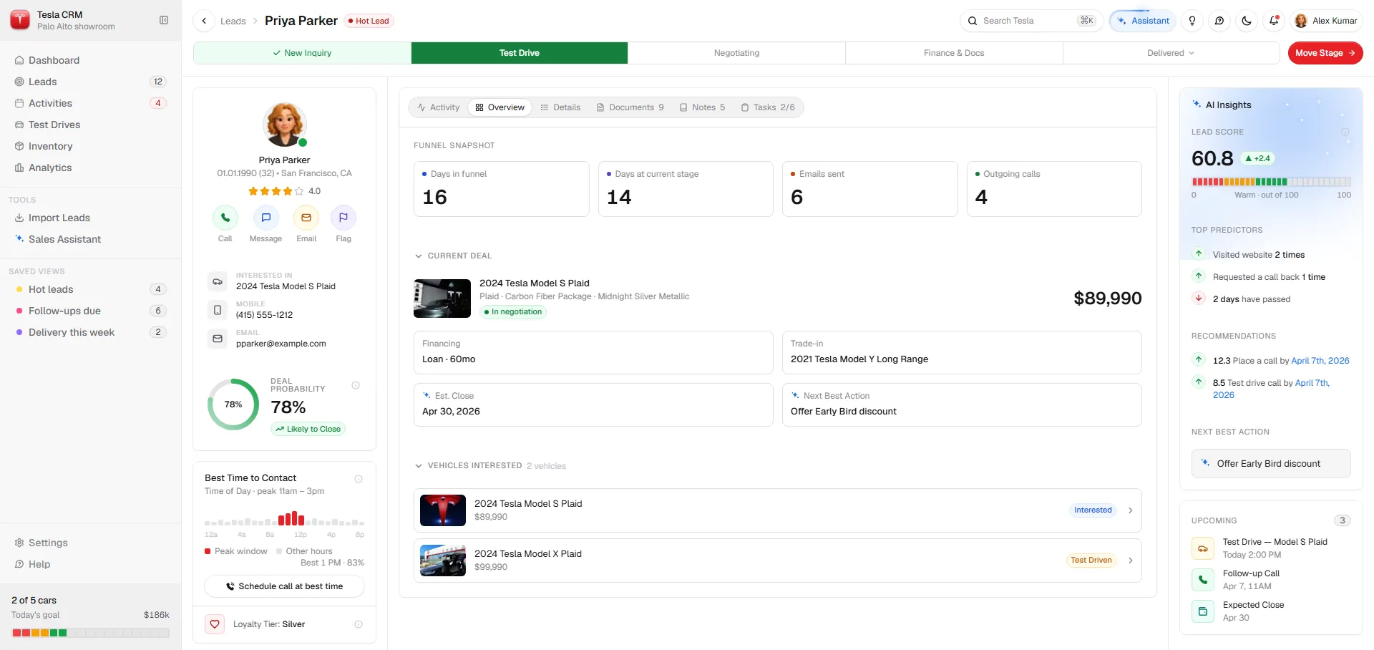1374x650 pixels.
Task: Click Schedule call at best time
Action: point(284,586)
